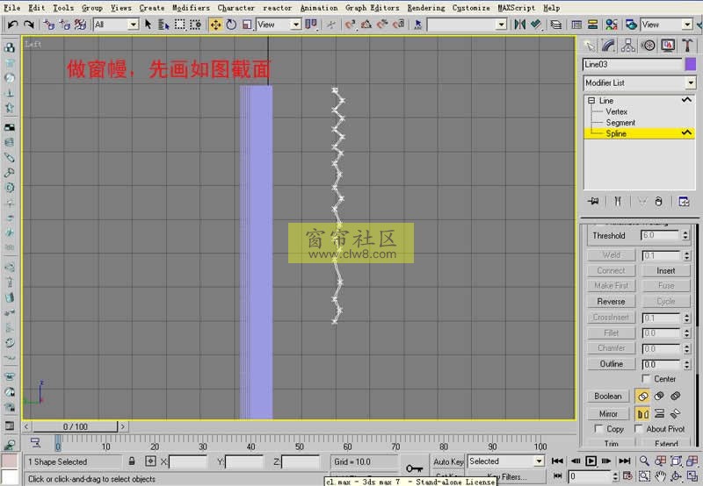Viewport: 703px width, 486px height.
Task: Adjust the Outline value spinner
Action: point(686,364)
